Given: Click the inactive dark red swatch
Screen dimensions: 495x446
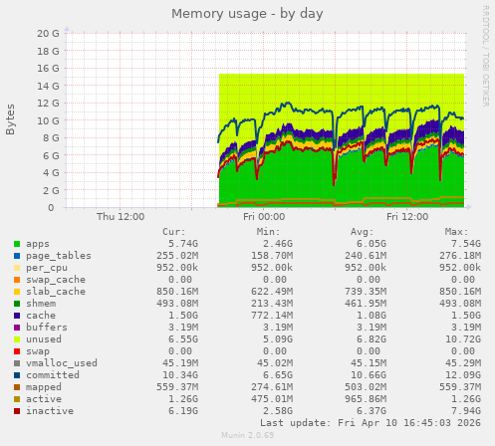Looking at the screenshot, I should (x=17, y=411).
